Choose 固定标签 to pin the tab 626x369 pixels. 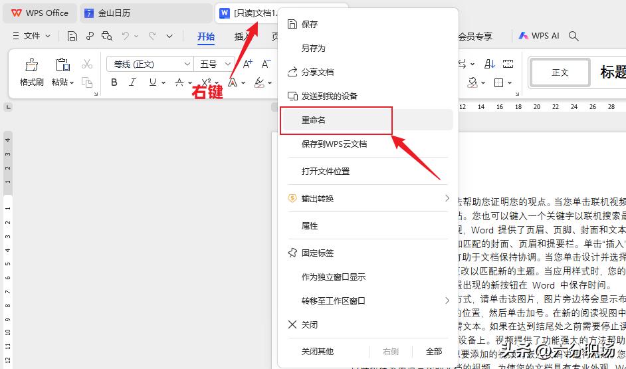368,253
